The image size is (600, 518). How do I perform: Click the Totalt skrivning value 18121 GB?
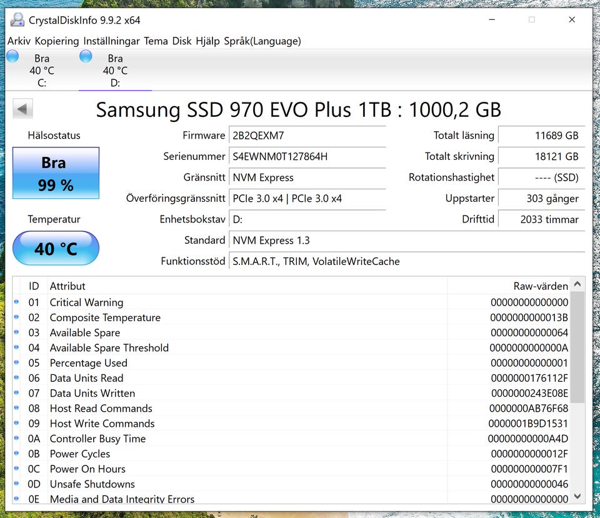coord(541,157)
